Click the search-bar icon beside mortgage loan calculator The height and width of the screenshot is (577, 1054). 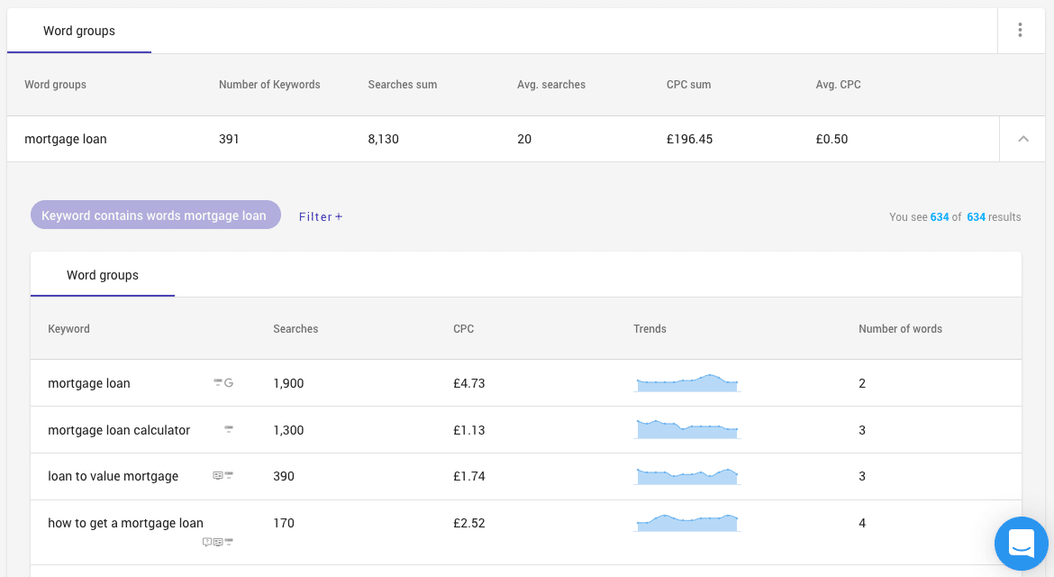(x=229, y=429)
